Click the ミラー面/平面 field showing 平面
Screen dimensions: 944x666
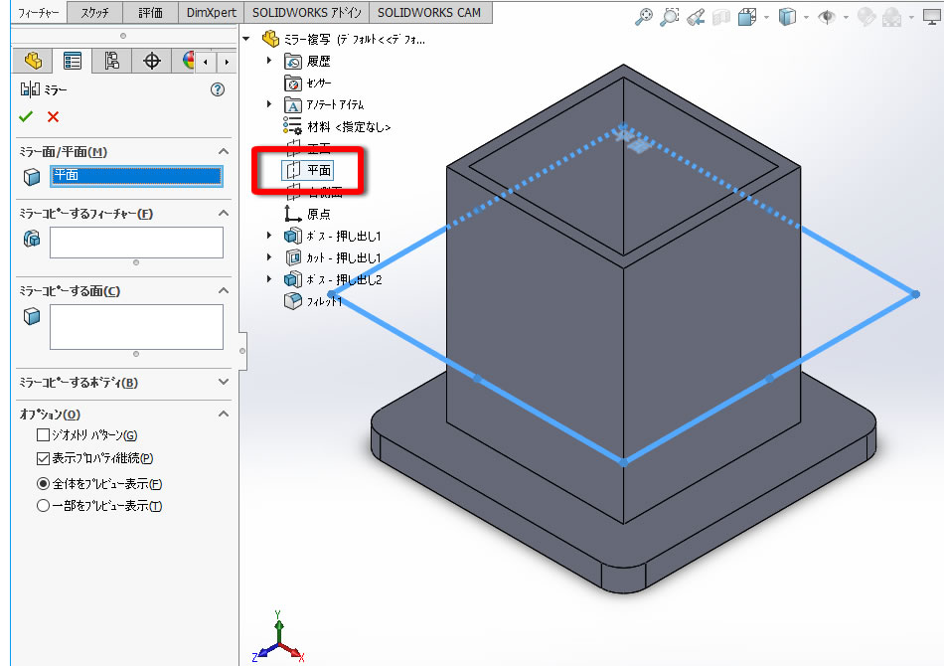pos(137,176)
